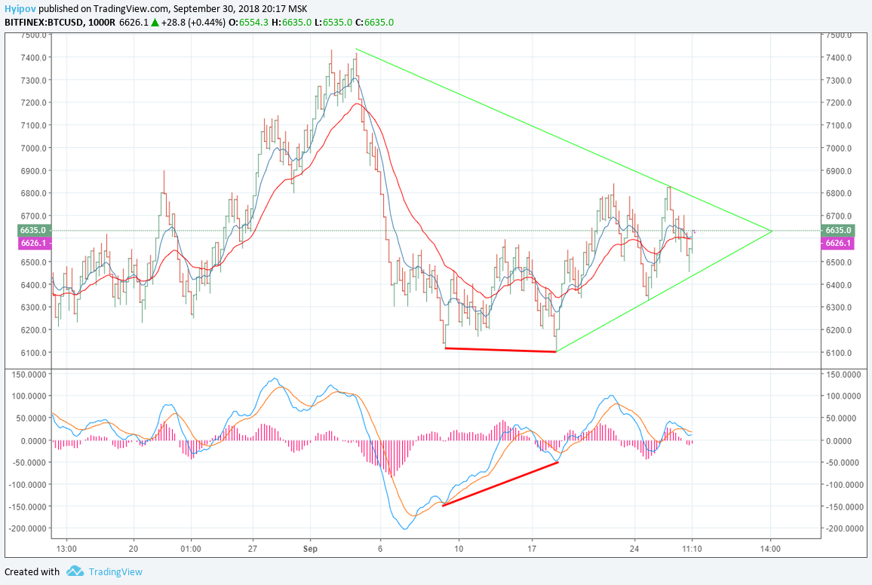Click the 13:00 time axis label
872x585 pixels.
[x=66, y=549]
